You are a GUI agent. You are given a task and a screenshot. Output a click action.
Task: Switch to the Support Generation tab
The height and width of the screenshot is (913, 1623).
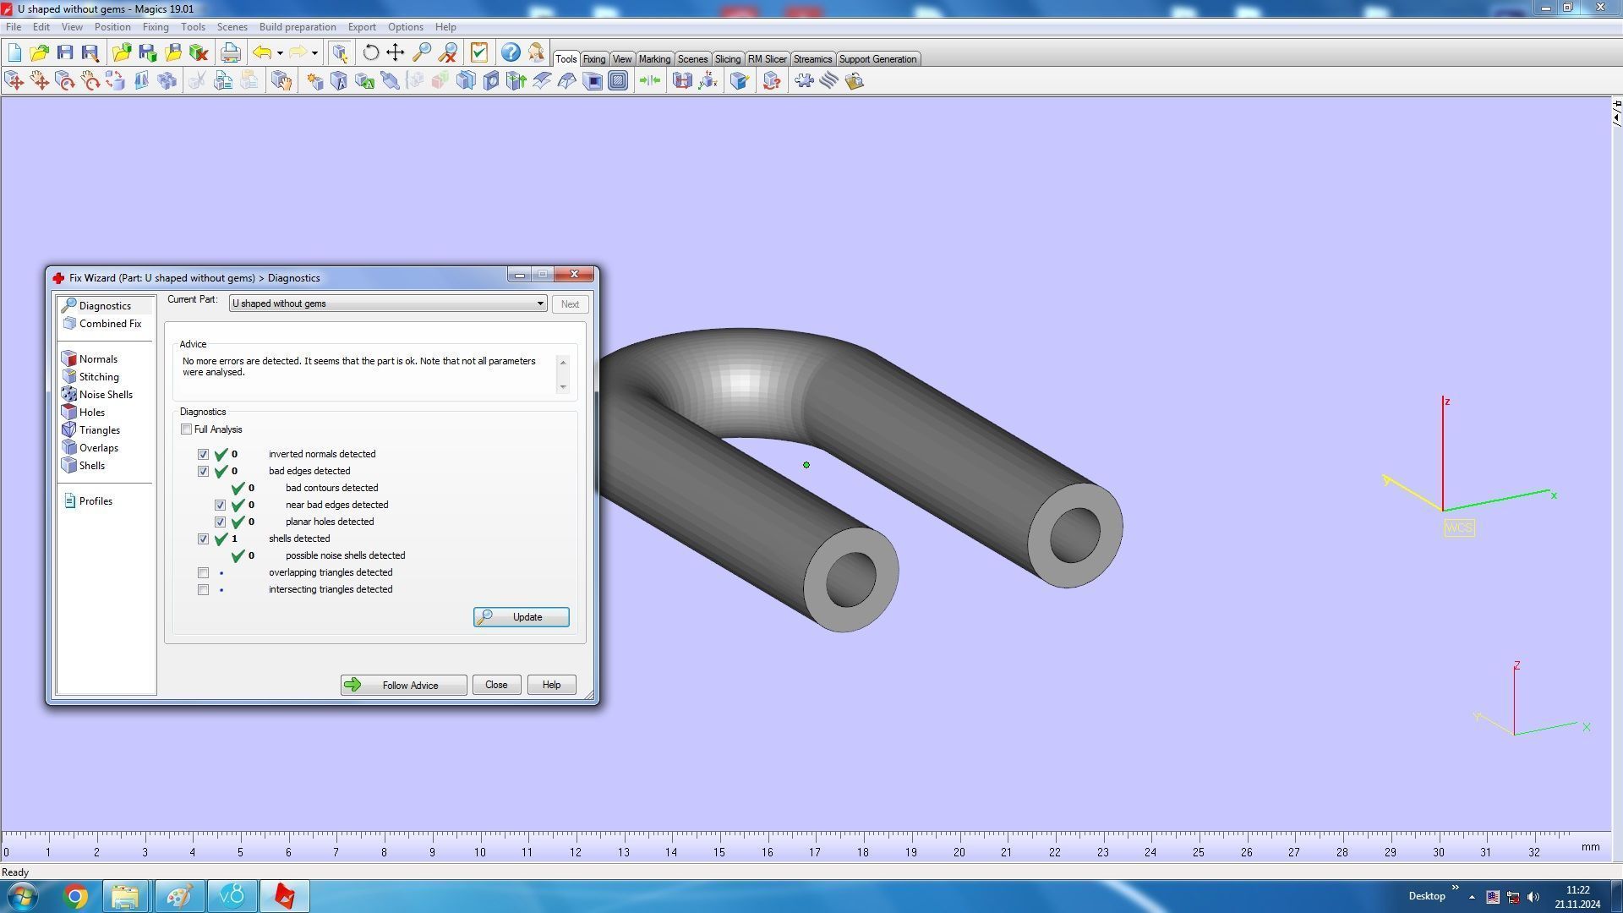coord(877,59)
